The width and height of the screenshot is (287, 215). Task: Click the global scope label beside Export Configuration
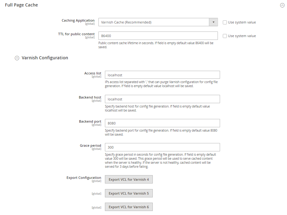point(97,181)
